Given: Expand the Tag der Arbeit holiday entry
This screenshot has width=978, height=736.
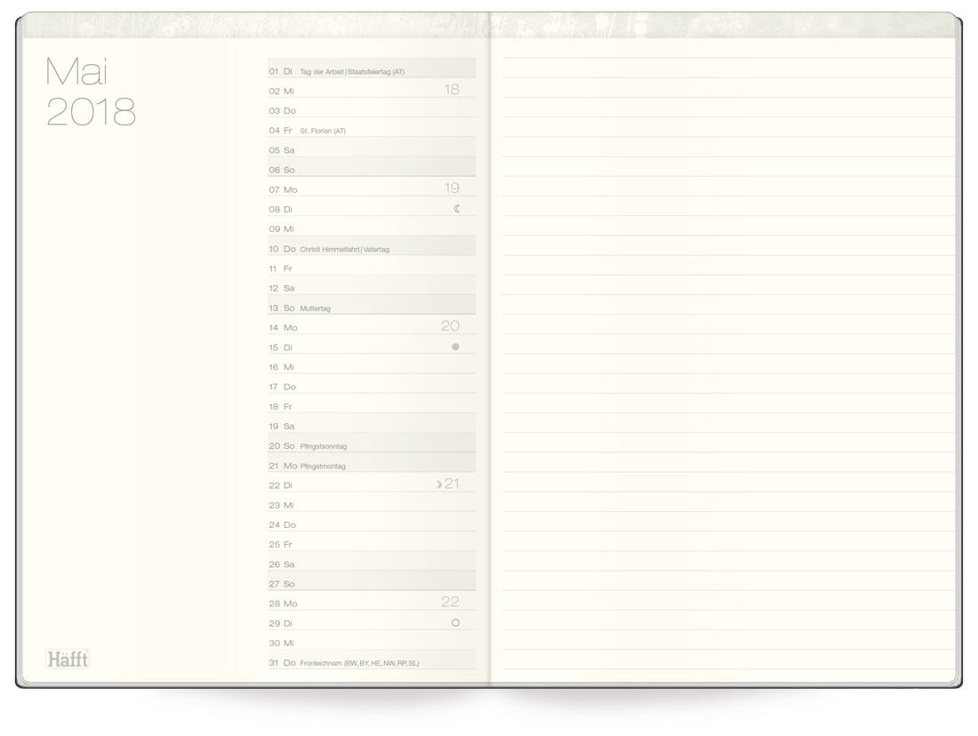Looking at the screenshot, I should pyautogui.click(x=351, y=69).
